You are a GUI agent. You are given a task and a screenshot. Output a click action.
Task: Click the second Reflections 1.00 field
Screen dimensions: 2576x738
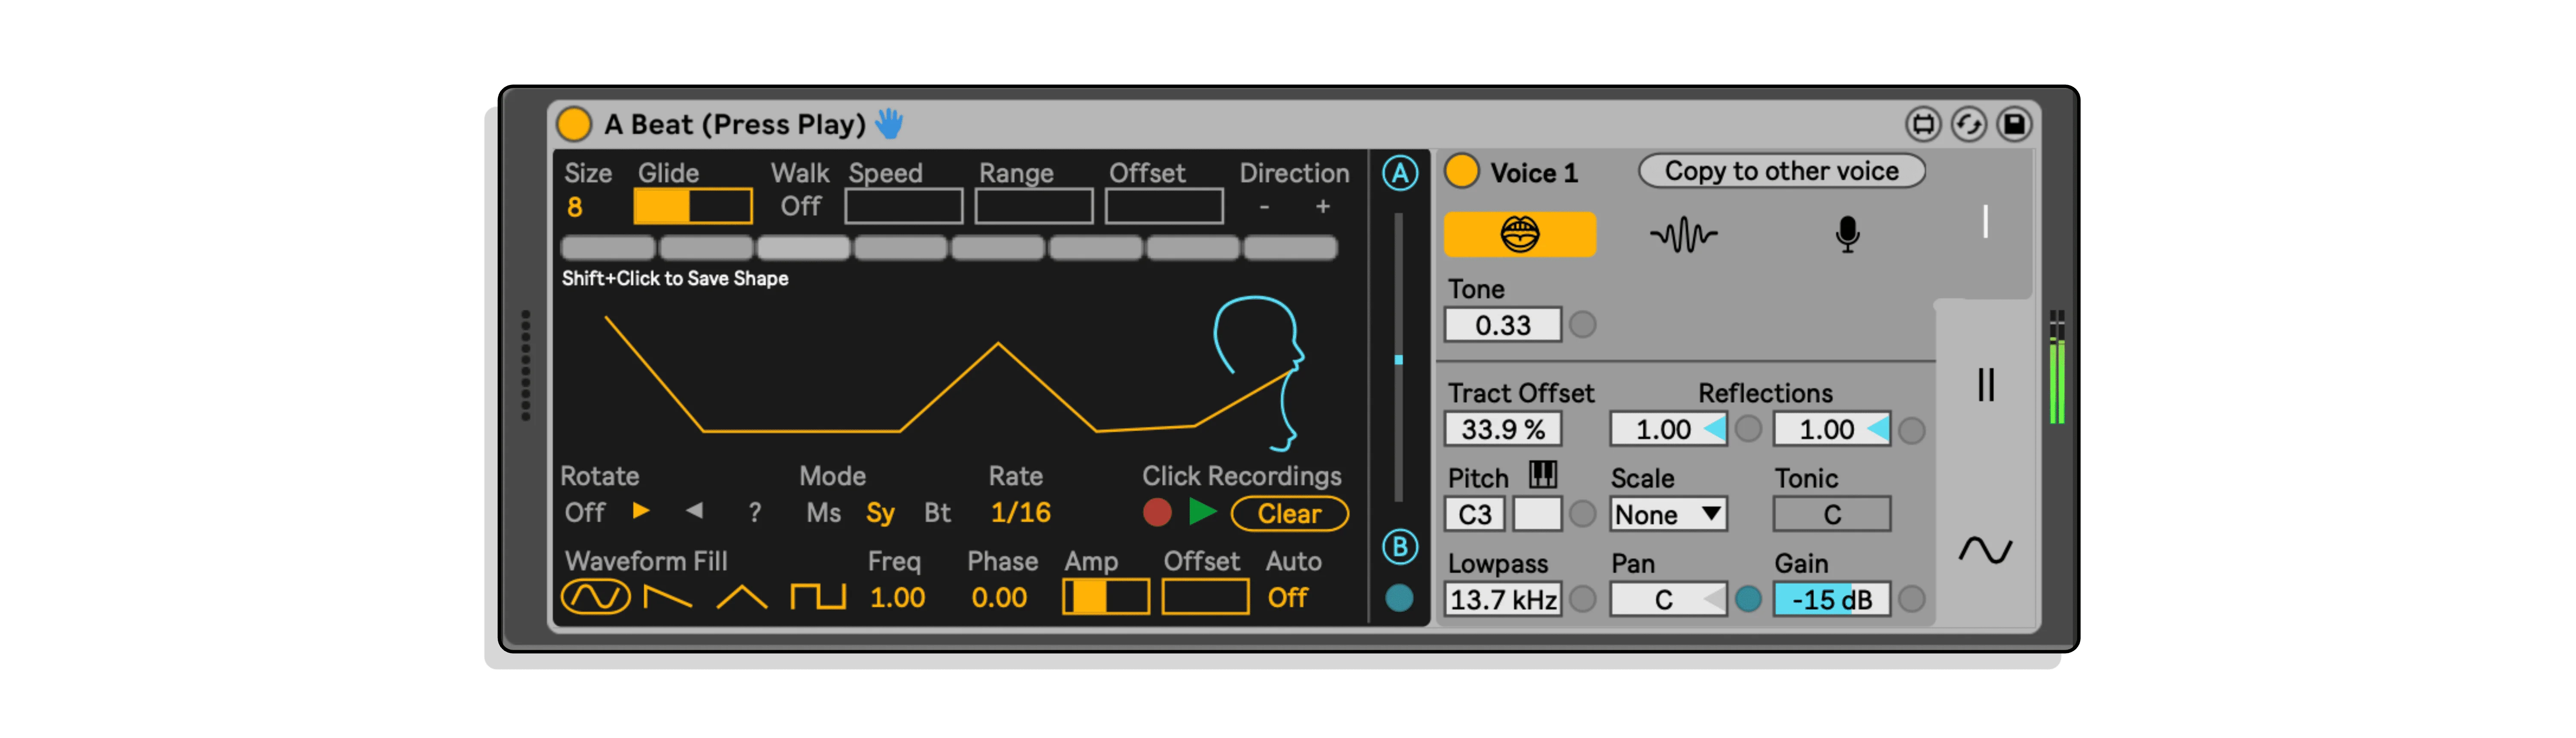1831,429
